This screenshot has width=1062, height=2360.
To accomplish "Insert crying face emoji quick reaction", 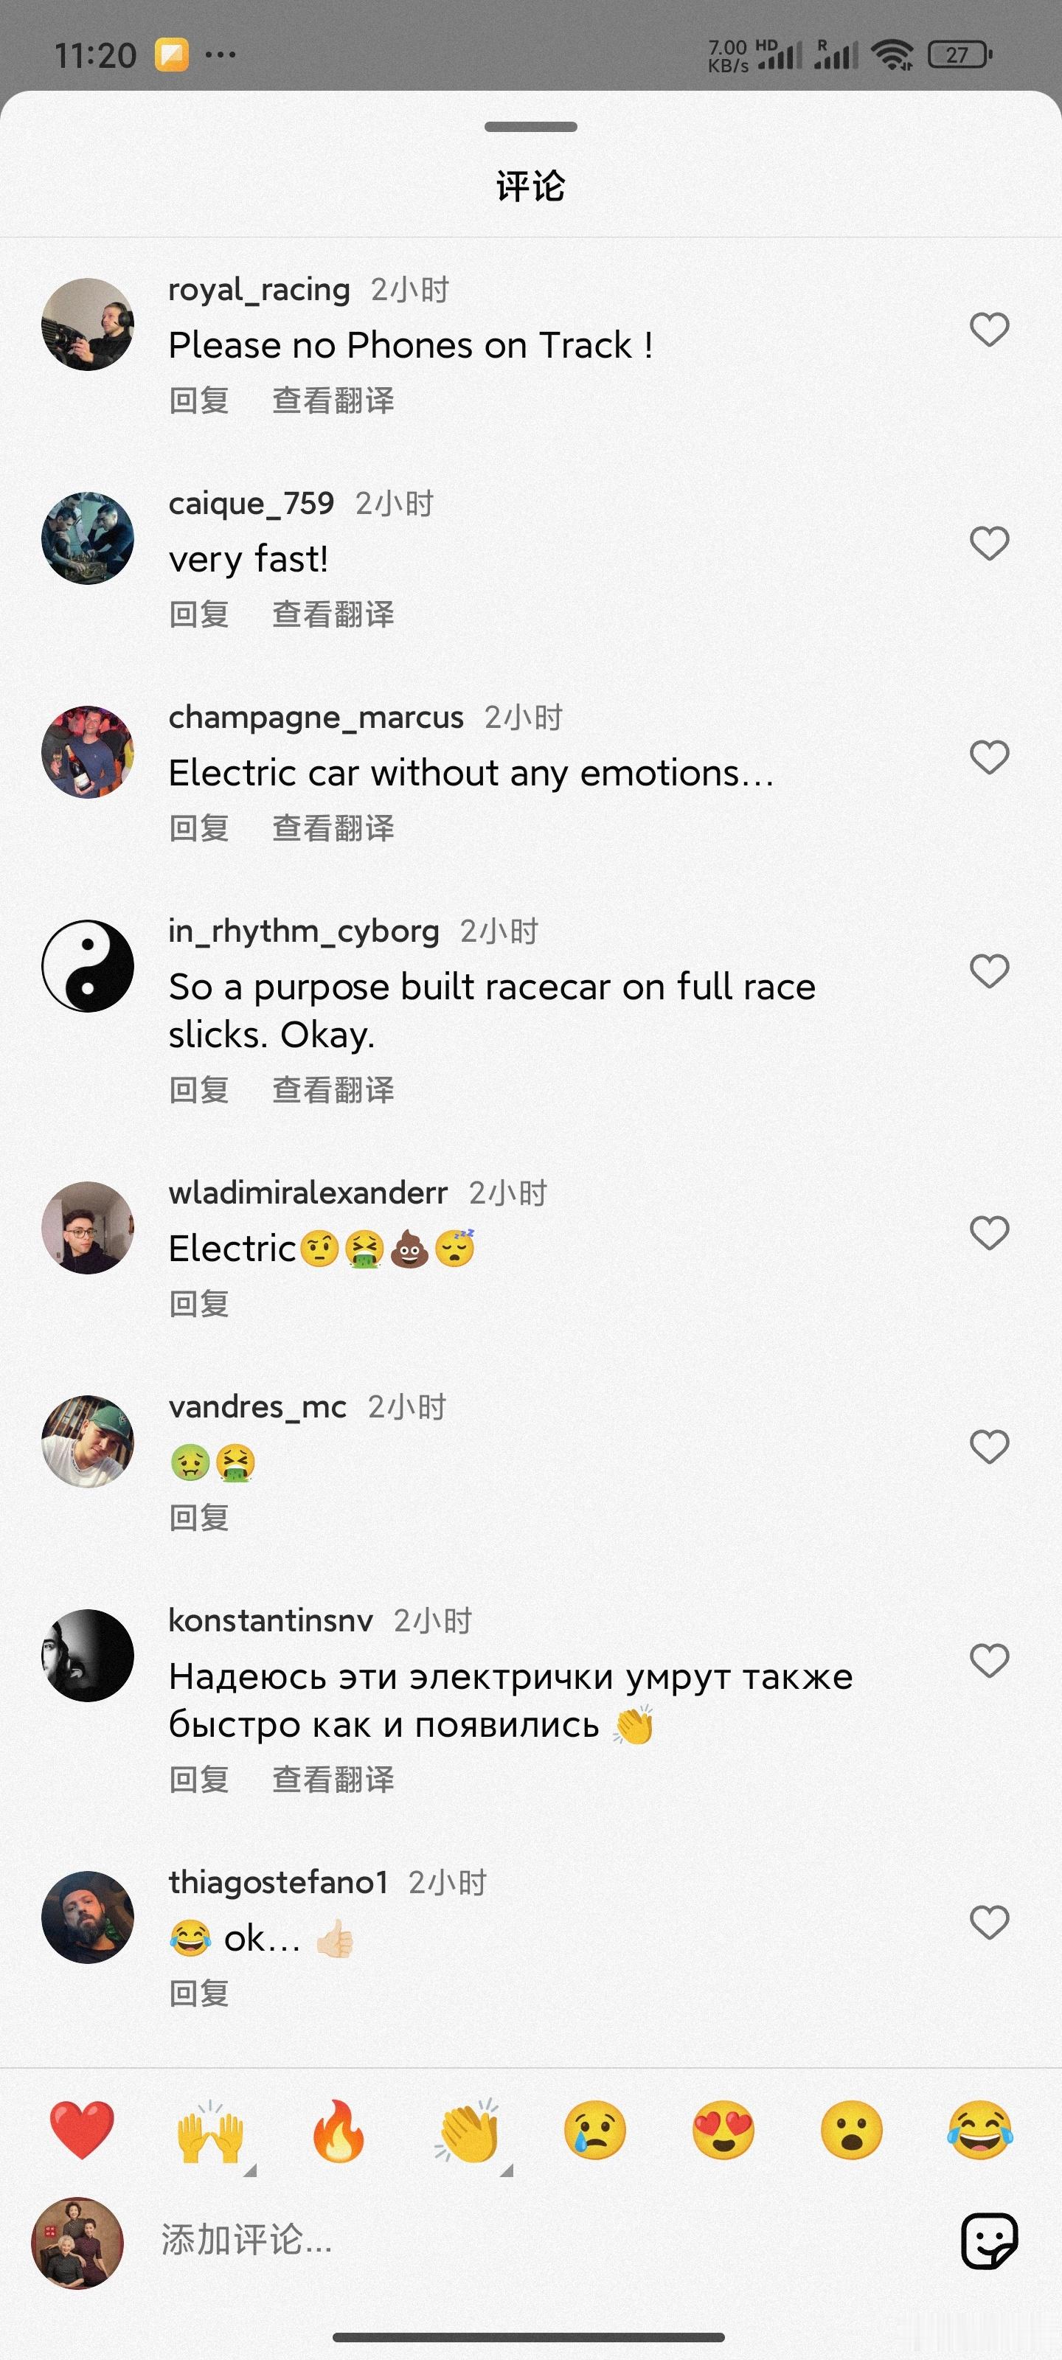I will pos(594,2131).
